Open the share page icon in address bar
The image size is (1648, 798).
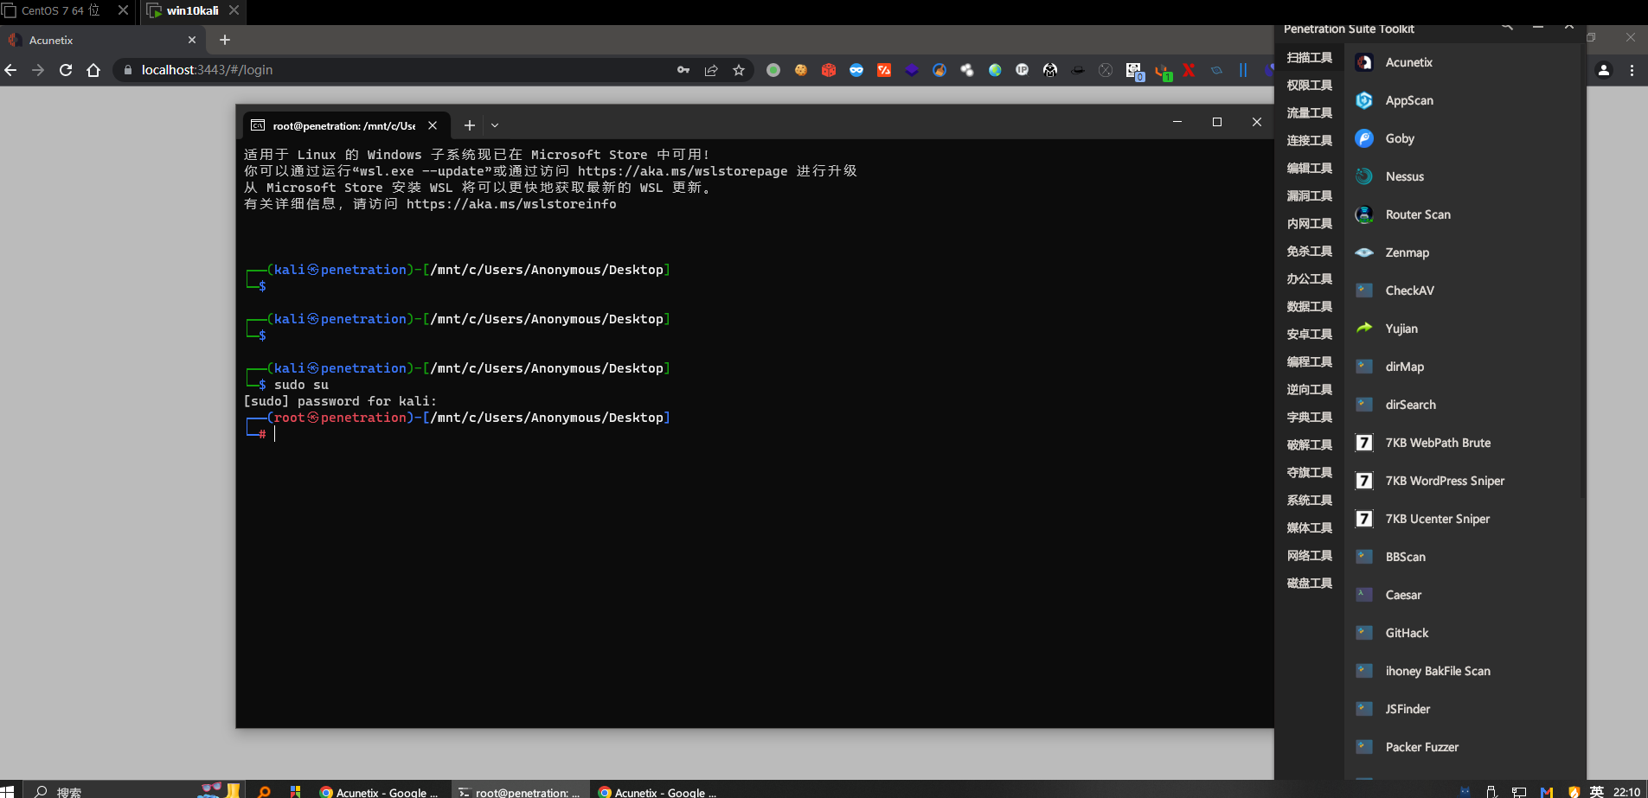[711, 70]
